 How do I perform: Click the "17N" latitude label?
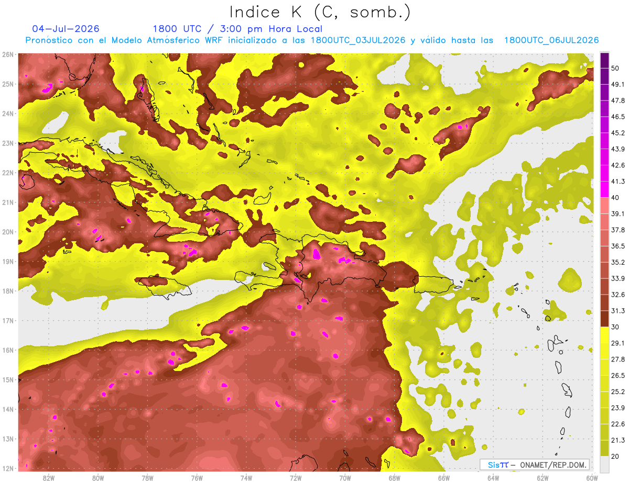click(7, 320)
